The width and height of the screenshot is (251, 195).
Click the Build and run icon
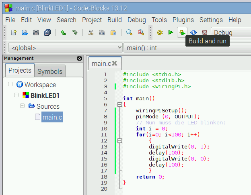click(182, 32)
